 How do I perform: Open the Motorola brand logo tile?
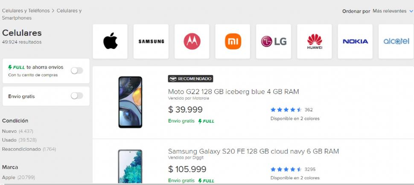tap(192, 41)
